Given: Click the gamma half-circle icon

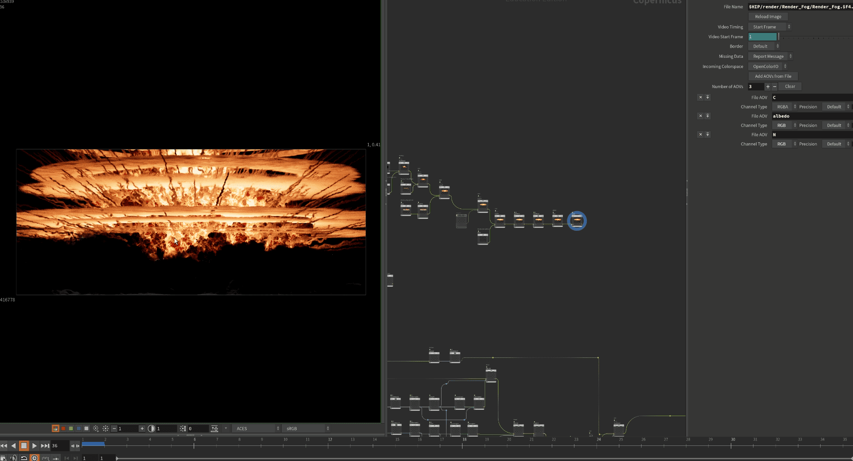Looking at the screenshot, I should 151,429.
